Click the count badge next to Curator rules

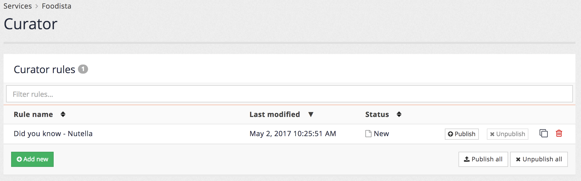(x=84, y=69)
